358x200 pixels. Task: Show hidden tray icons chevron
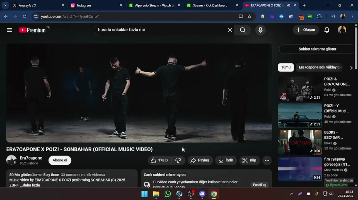[292, 194]
